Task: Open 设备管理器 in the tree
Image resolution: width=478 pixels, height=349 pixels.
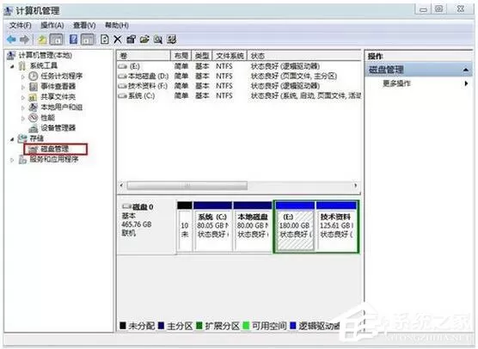Action: pyautogui.click(x=58, y=128)
